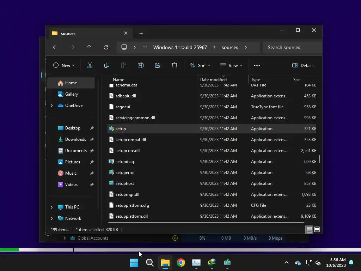Viewport: 361px width, 271px height.
Task: Click the Share icon in toolbar
Action: point(158,65)
